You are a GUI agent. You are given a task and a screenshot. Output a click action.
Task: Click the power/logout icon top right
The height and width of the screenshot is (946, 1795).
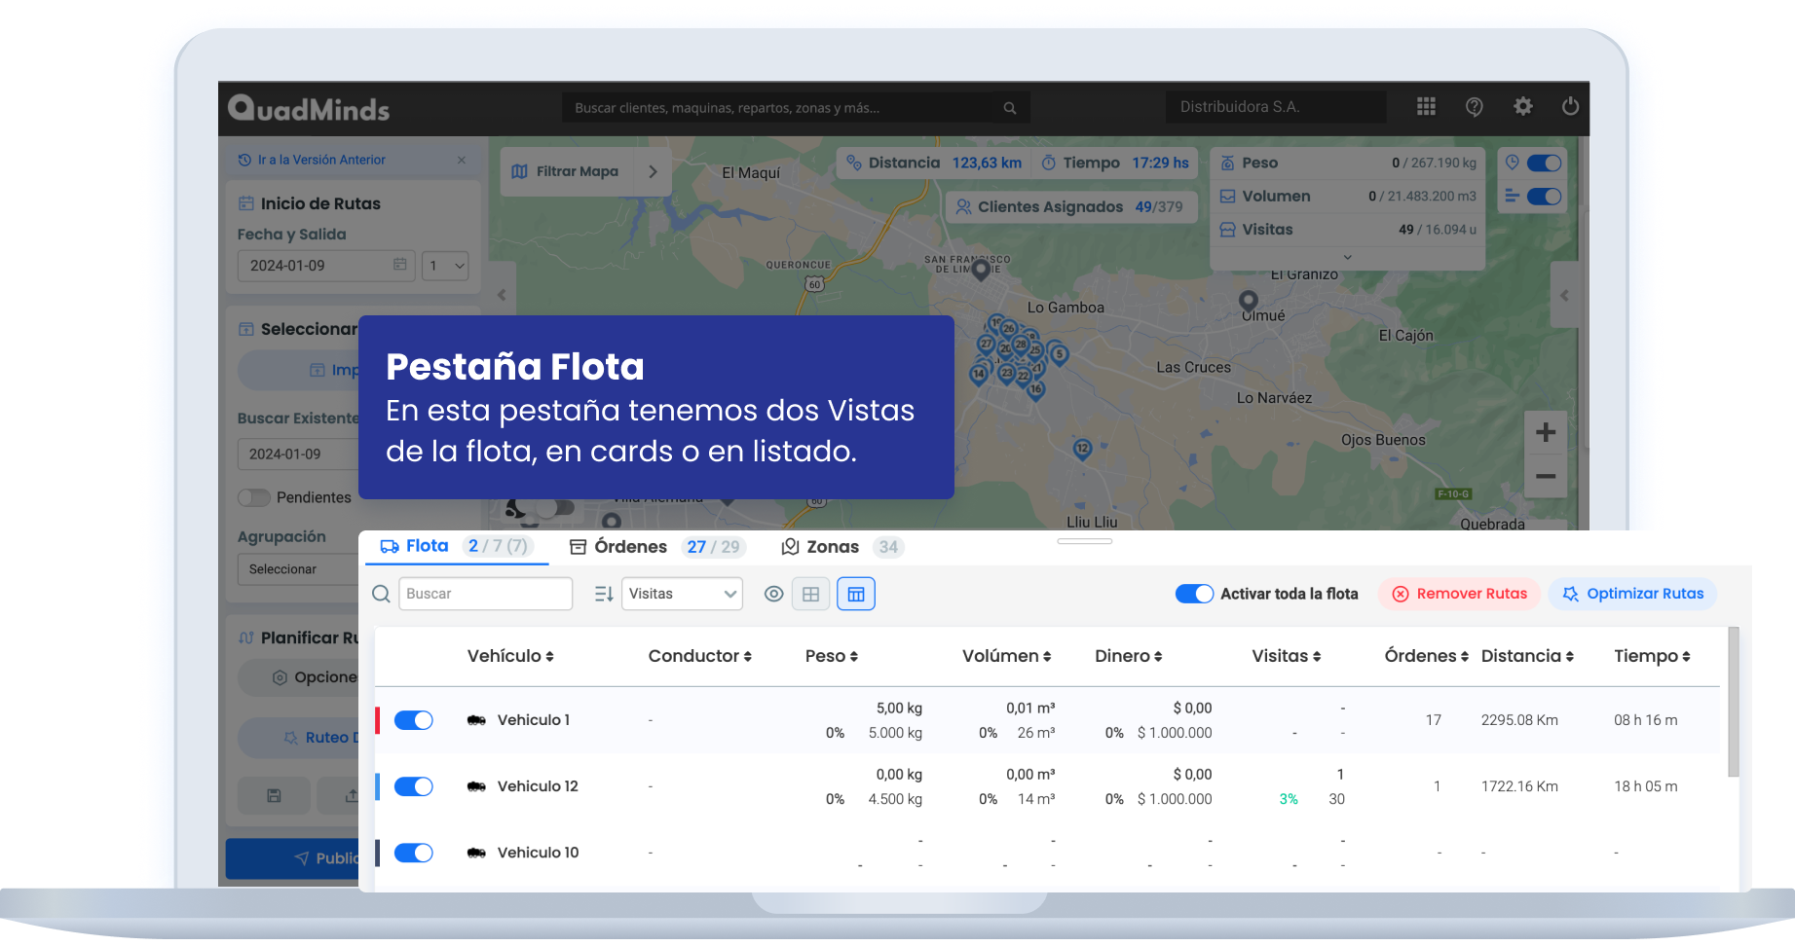(1570, 107)
